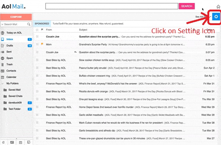This screenshot has height=145, width=221.
Task: Click the pink SEARCH button
Action: click(x=187, y=6)
